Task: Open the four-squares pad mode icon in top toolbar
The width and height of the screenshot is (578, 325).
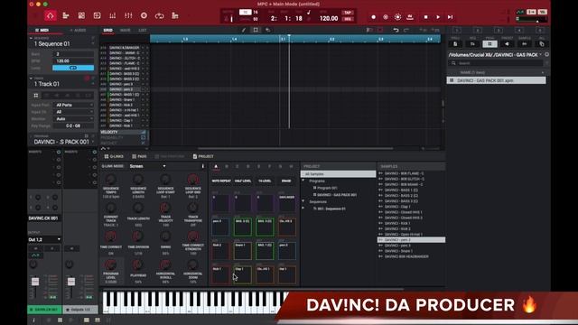Action: pyautogui.click(x=81, y=16)
